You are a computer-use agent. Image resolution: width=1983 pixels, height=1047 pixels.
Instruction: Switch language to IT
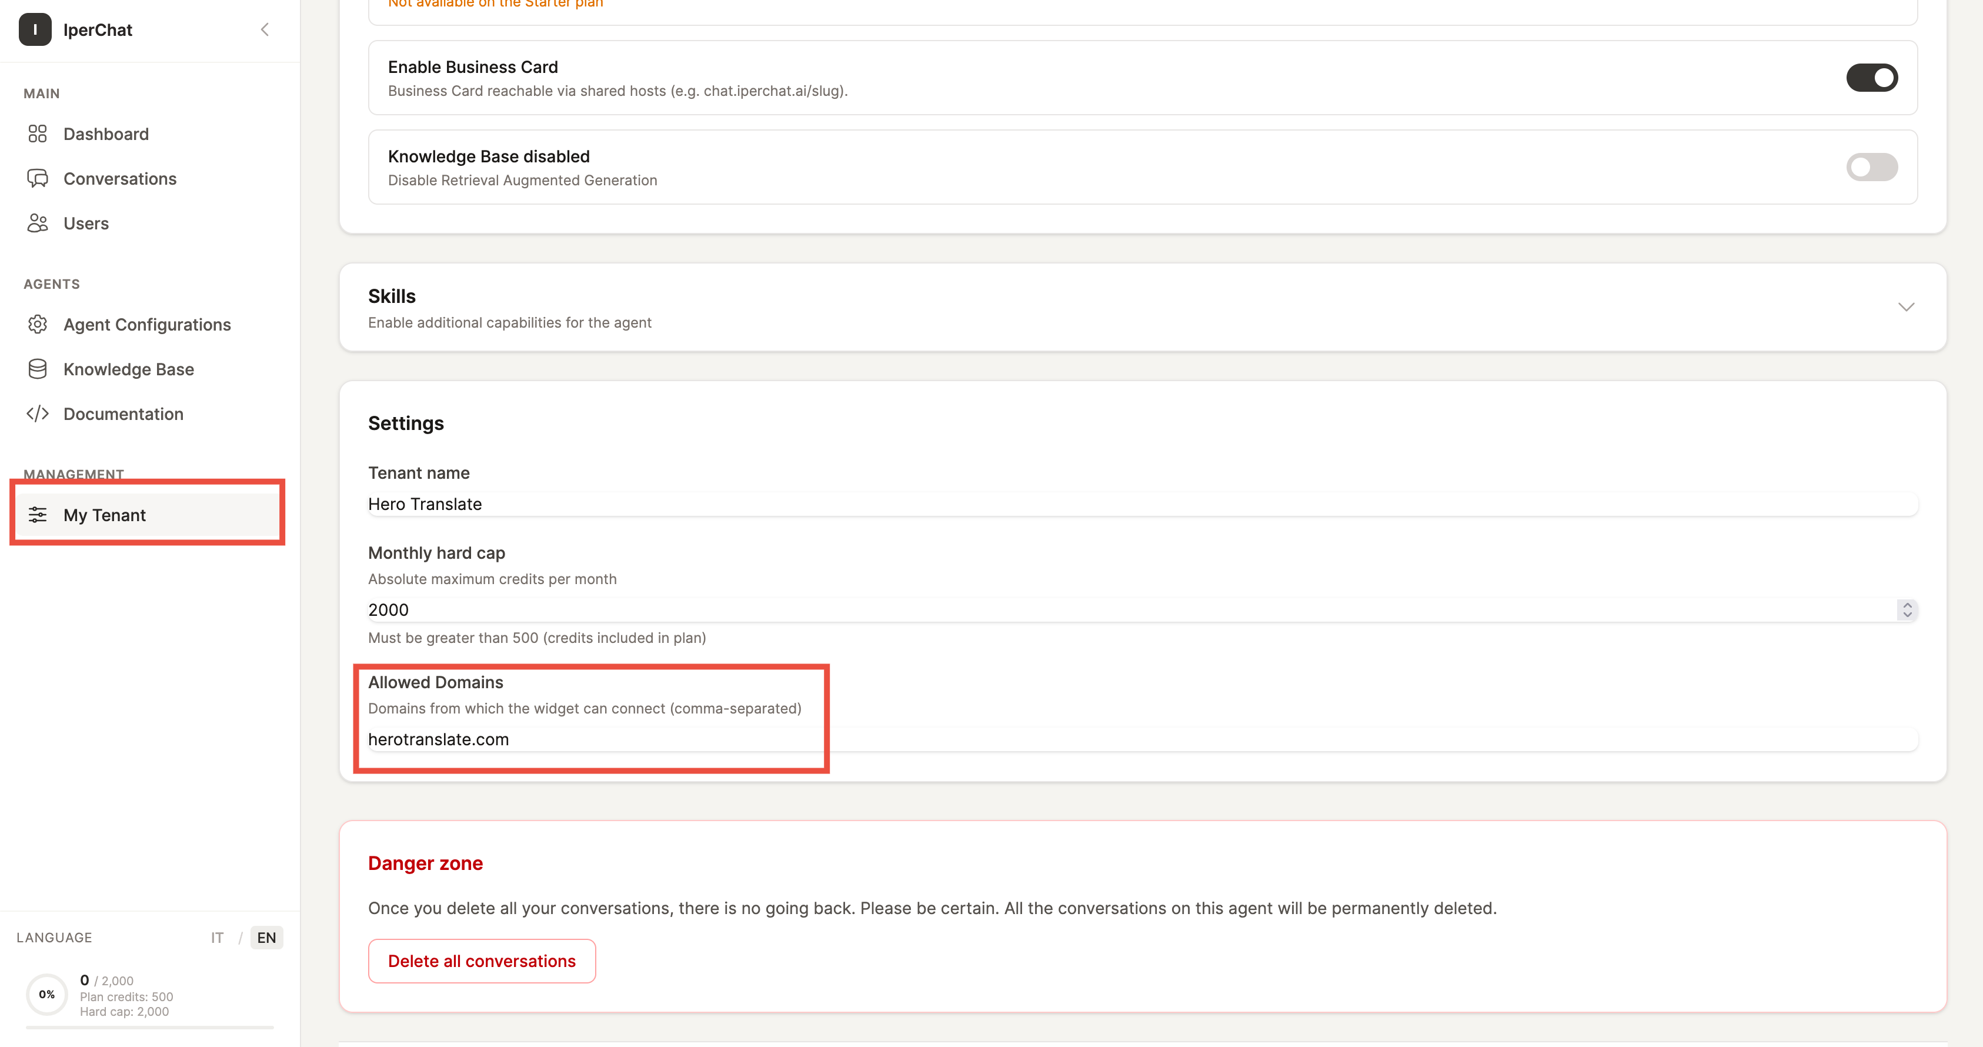coord(216,938)
